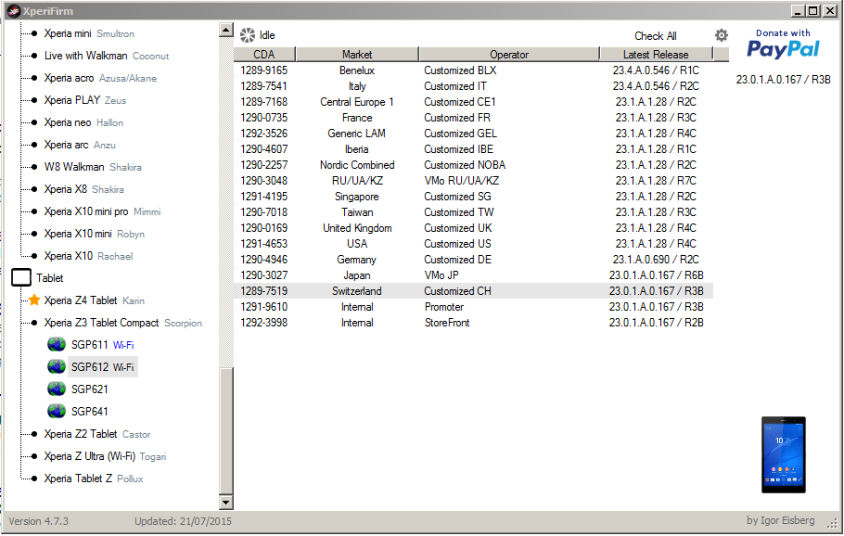Sort by the Operator column header

tap(509, 55)
